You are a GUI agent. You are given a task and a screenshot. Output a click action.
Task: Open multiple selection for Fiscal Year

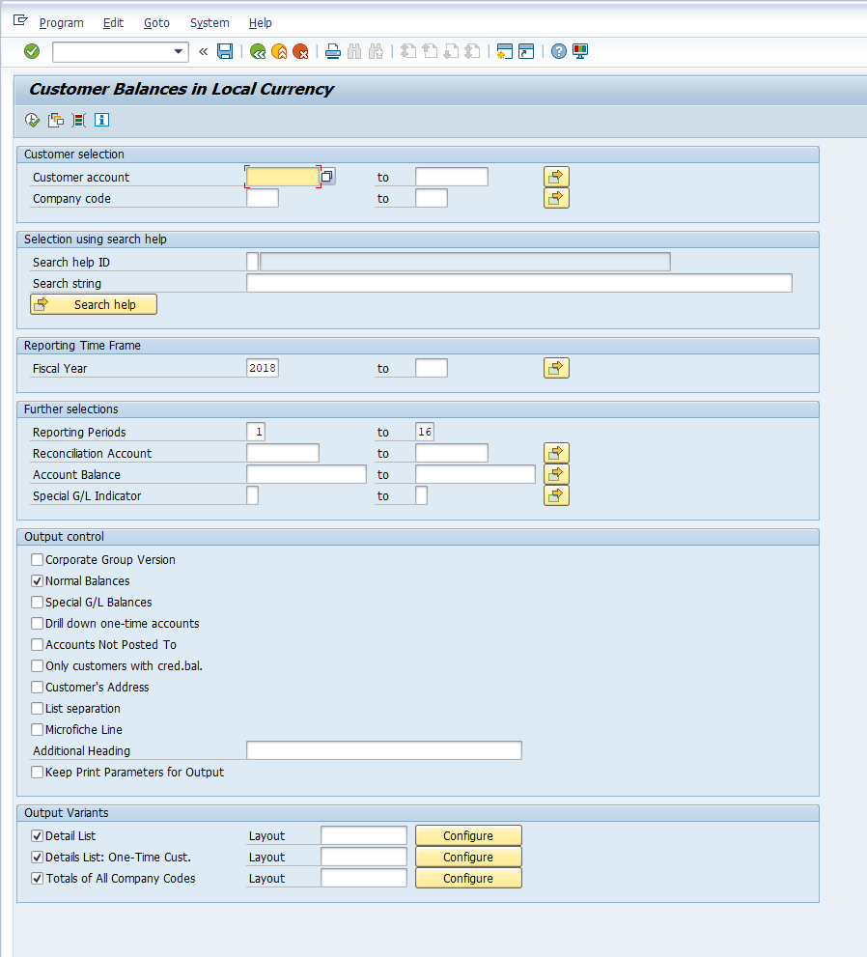[x=556, y=368]
